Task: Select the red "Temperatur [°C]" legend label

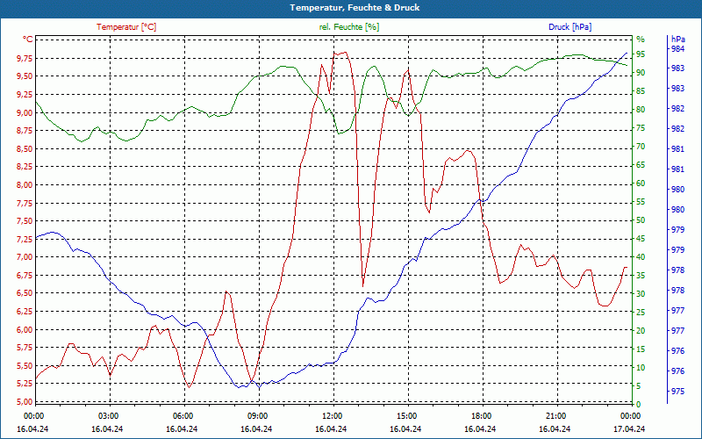Action: pyautogui.click(x=126, y=27)
